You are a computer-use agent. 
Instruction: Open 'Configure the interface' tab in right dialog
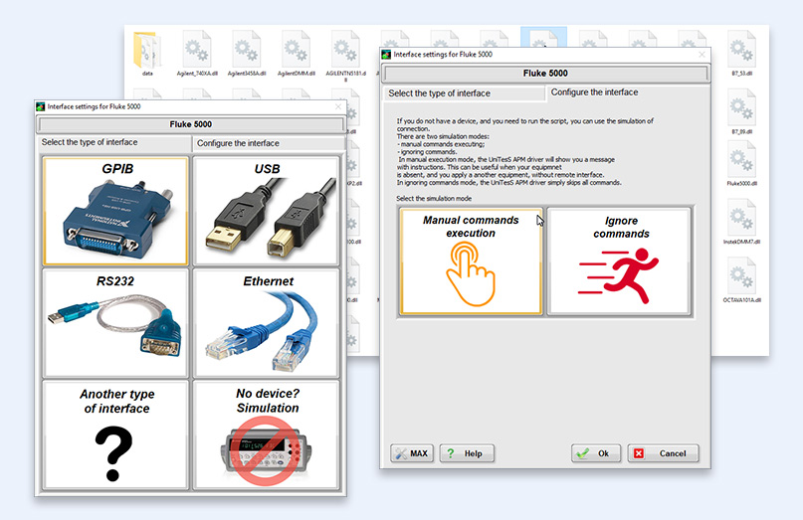coord(627,92)
